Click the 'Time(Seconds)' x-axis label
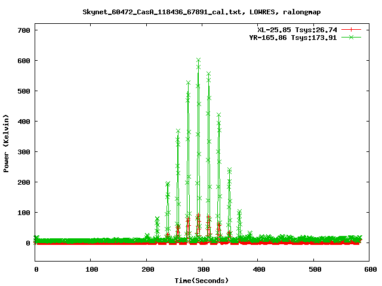The width and height of the screenshot is (382, 286). (202, 281)
